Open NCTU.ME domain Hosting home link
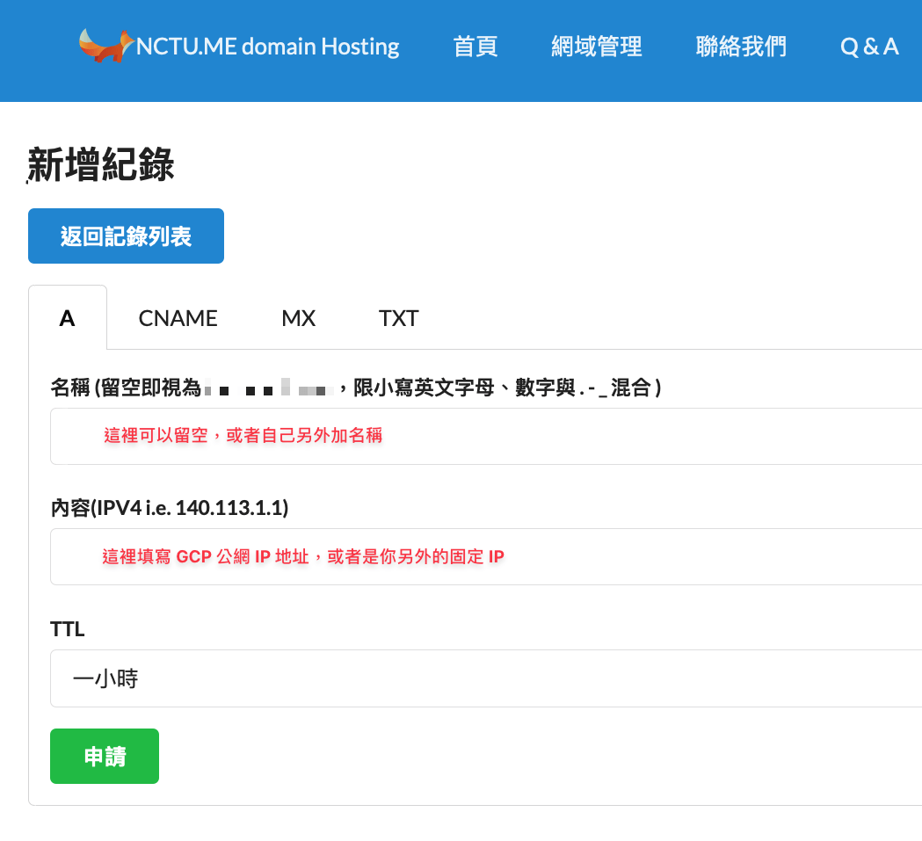Screen dimensions: 922x841 coord(267,47)
